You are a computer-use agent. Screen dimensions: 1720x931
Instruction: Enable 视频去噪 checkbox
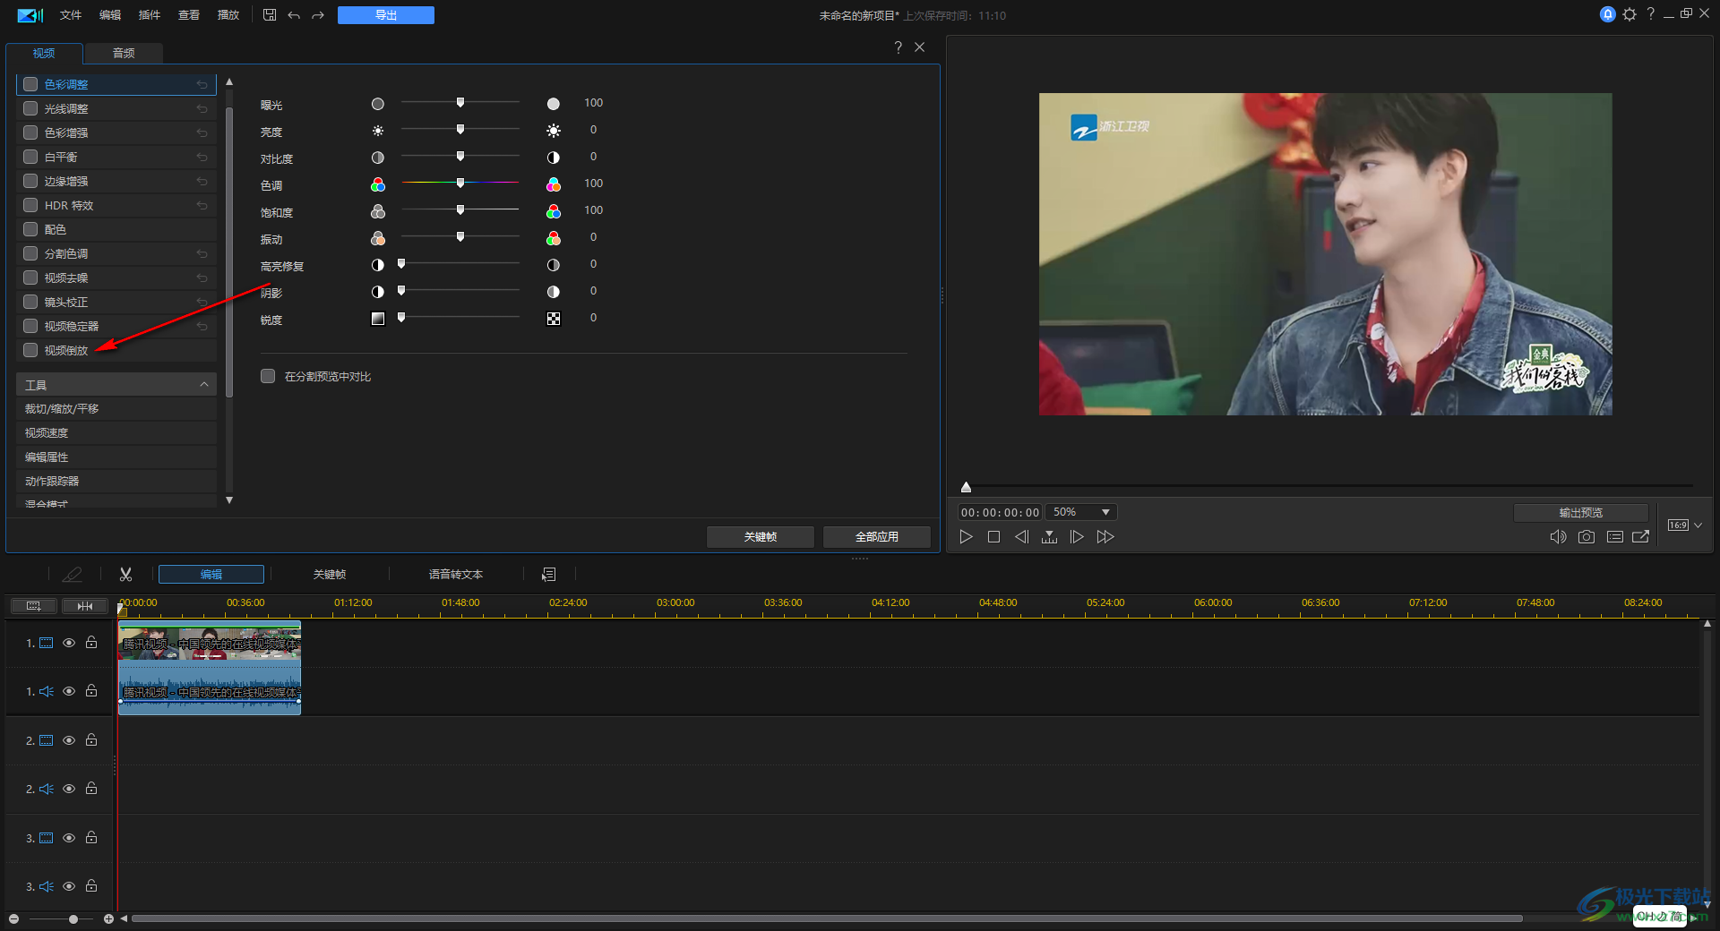[30, 278]
